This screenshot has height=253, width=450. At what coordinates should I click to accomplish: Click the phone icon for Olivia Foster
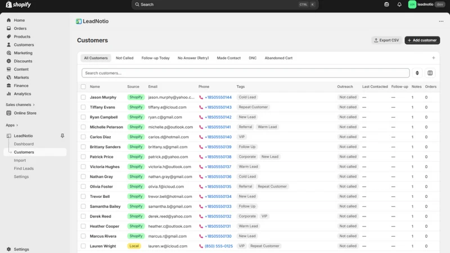pos(201,187)
